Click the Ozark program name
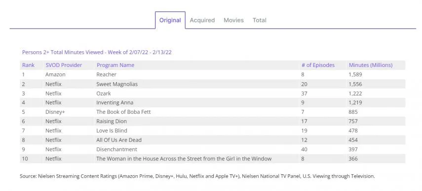 point(103,94)
